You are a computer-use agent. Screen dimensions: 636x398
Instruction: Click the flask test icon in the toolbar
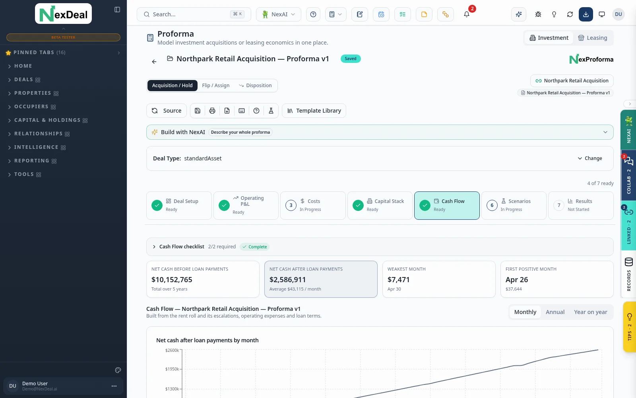click(271, 111)
